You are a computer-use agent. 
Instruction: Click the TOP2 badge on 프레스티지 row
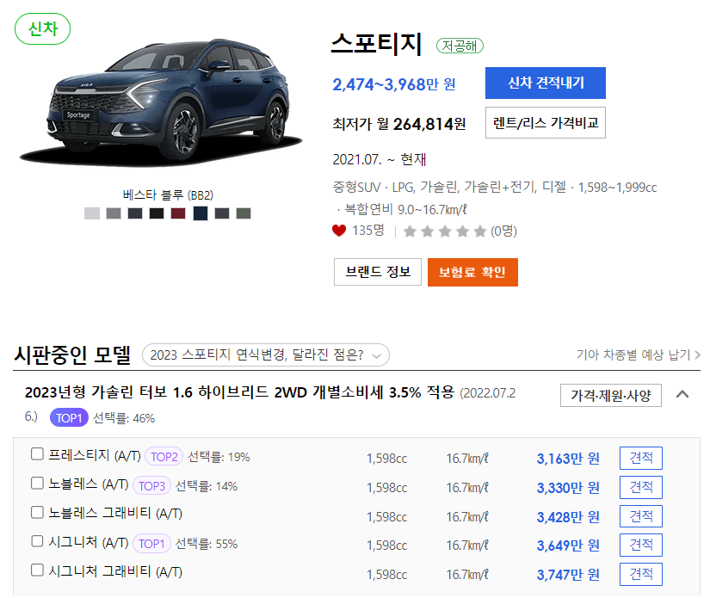(x=164, y=457)
